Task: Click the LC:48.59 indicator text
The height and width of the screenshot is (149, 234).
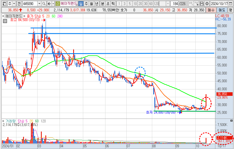Action: click(222, 16)
